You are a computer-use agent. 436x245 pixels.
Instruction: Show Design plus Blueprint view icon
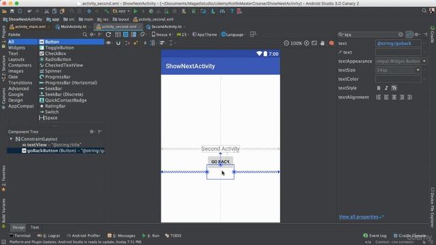tap(134, 35)
